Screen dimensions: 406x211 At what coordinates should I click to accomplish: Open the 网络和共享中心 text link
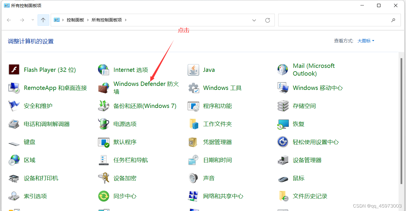[223, 196]
